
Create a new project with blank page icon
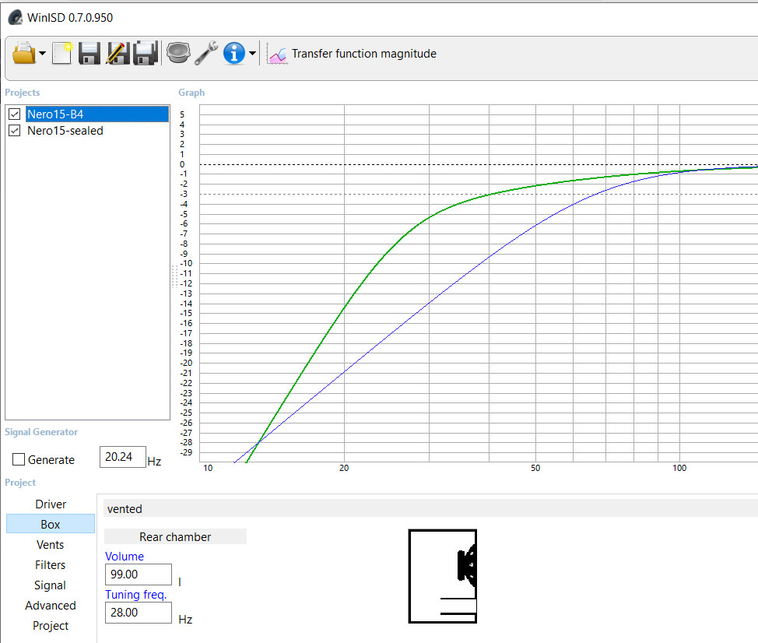tap(62, 53)
